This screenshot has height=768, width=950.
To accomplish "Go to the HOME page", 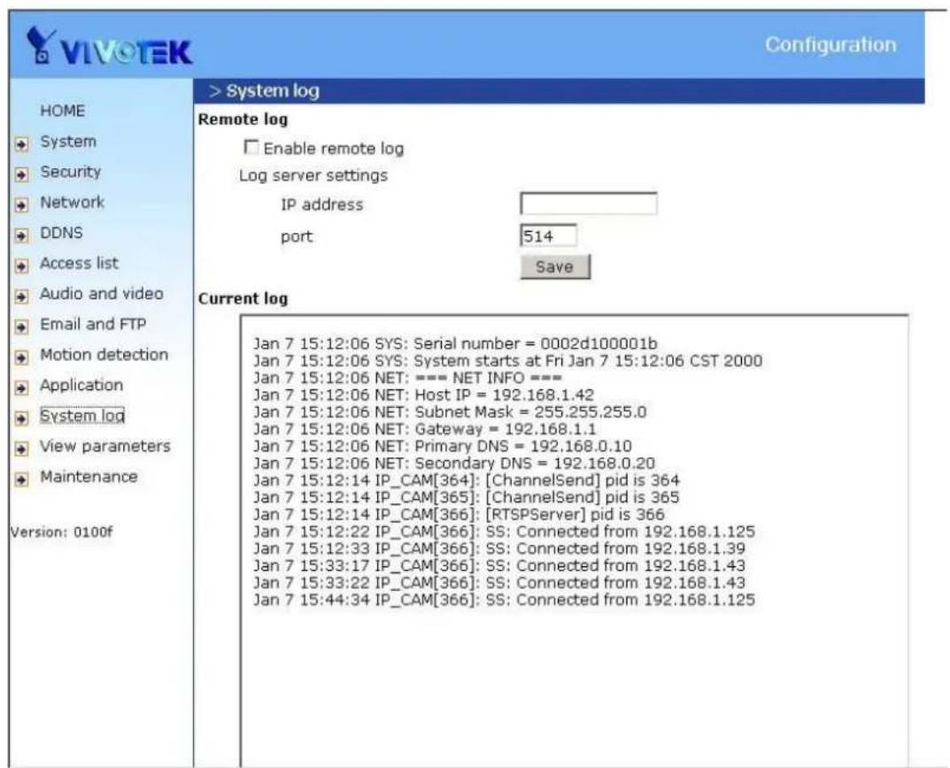I will tap(62, 111).
